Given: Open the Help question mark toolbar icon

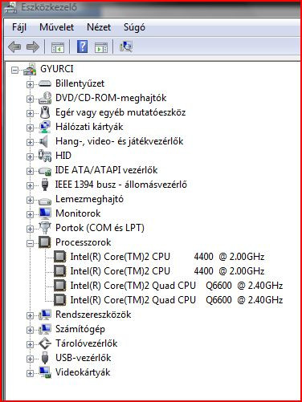Looking at the screenshot, I should (x=82, y=47).
